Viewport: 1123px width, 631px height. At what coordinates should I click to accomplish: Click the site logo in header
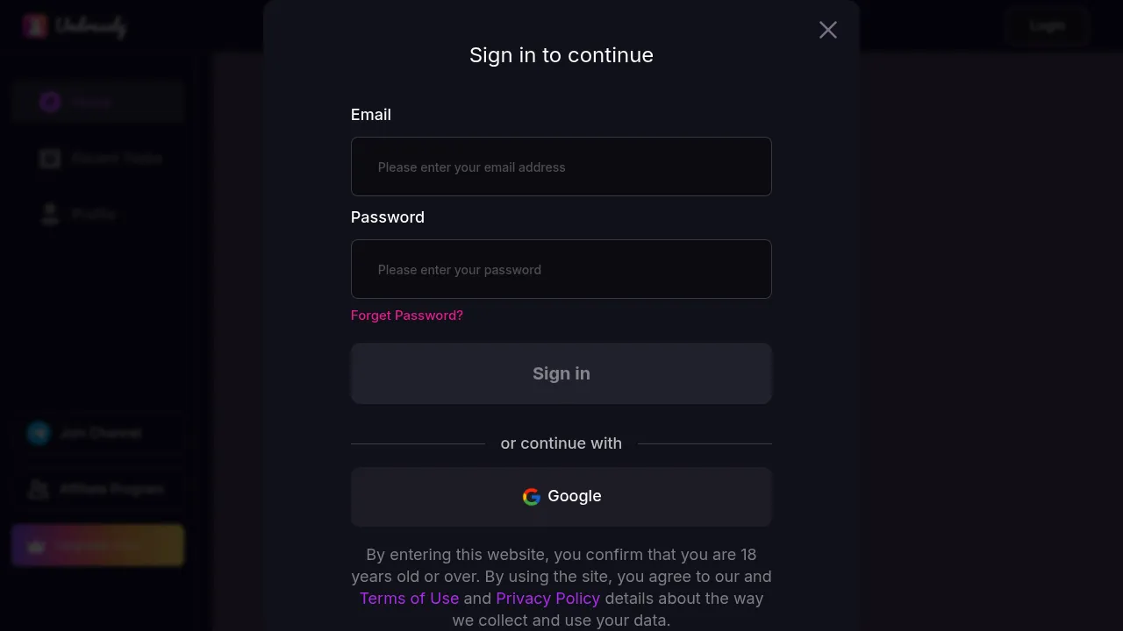tap(75, 26)
